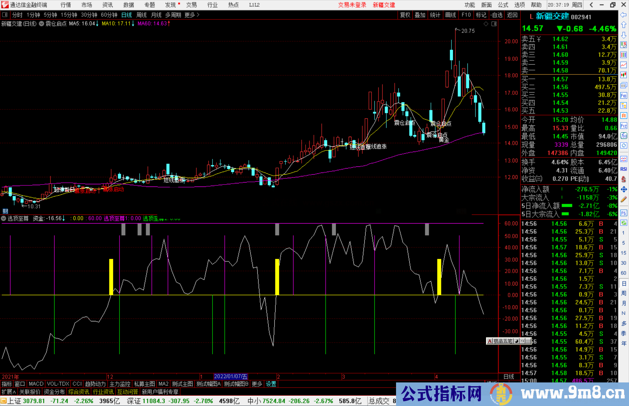This screenshot has width=629, height=406.
Task: Expand the 更多 periods dropdown
Action: [x=192, y=15]
